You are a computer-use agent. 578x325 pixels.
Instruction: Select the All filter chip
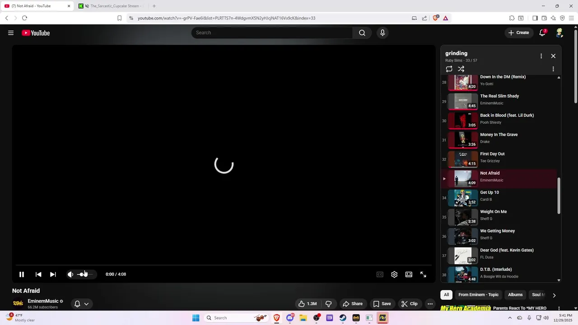(446, 295)
